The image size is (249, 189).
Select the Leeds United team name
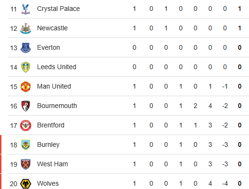pos(57,67)
